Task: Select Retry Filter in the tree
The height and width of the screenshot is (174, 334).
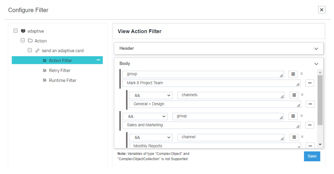Action: point(59,70)
